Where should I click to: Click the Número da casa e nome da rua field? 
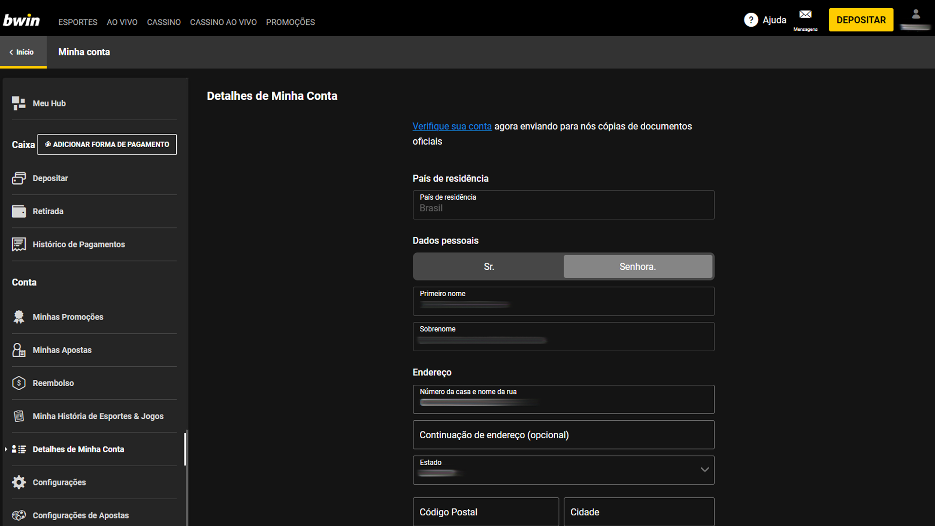click(x=563, y=399)
